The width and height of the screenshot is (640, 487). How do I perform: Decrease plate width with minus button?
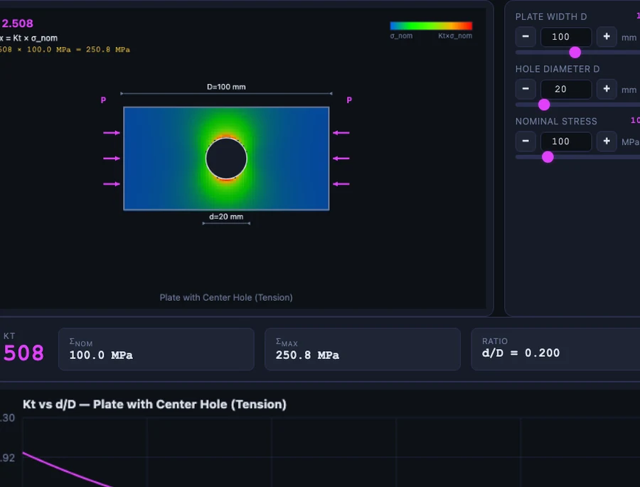point(526,37)
